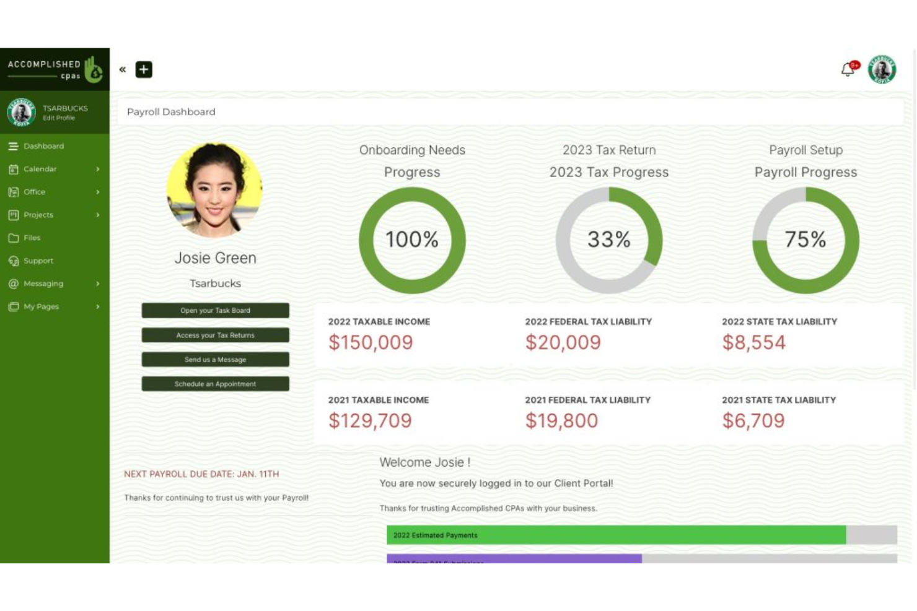Open the Tsarbucks account avatar top right
917x611 pixels.
(x=882, y=69)
